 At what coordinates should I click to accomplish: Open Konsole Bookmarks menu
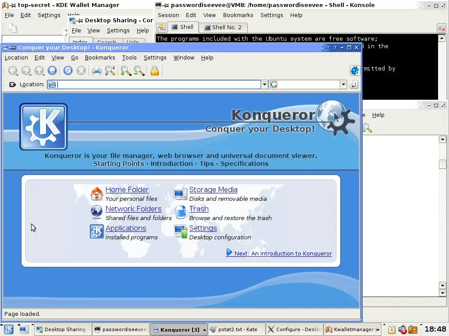(x=238, y=15)
